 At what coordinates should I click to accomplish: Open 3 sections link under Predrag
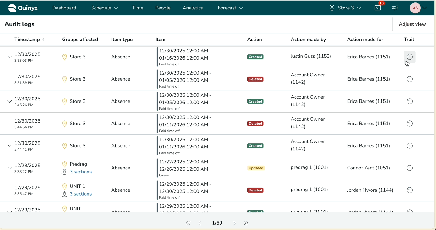[81, 172]
